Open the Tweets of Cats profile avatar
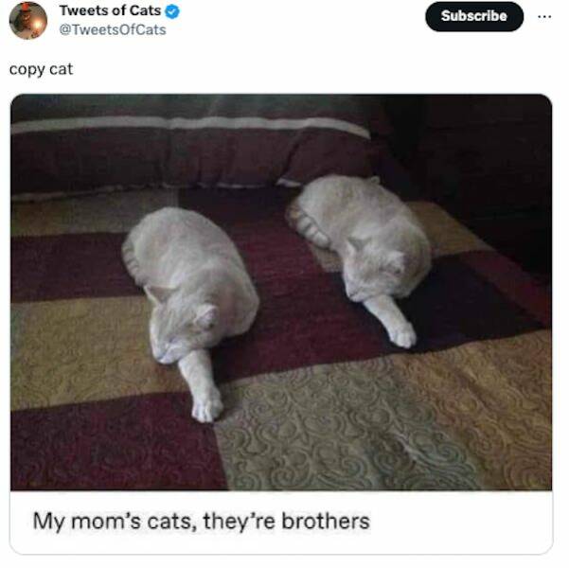This screenshot has width=569, height=568. click(28, 20)
